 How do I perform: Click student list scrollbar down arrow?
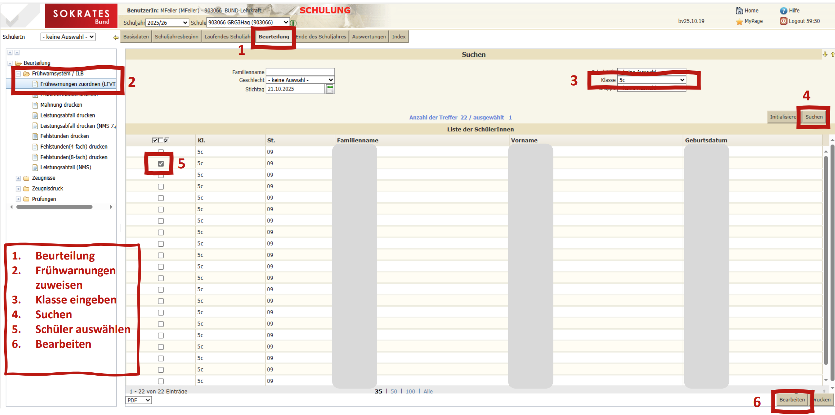point(826,380)
